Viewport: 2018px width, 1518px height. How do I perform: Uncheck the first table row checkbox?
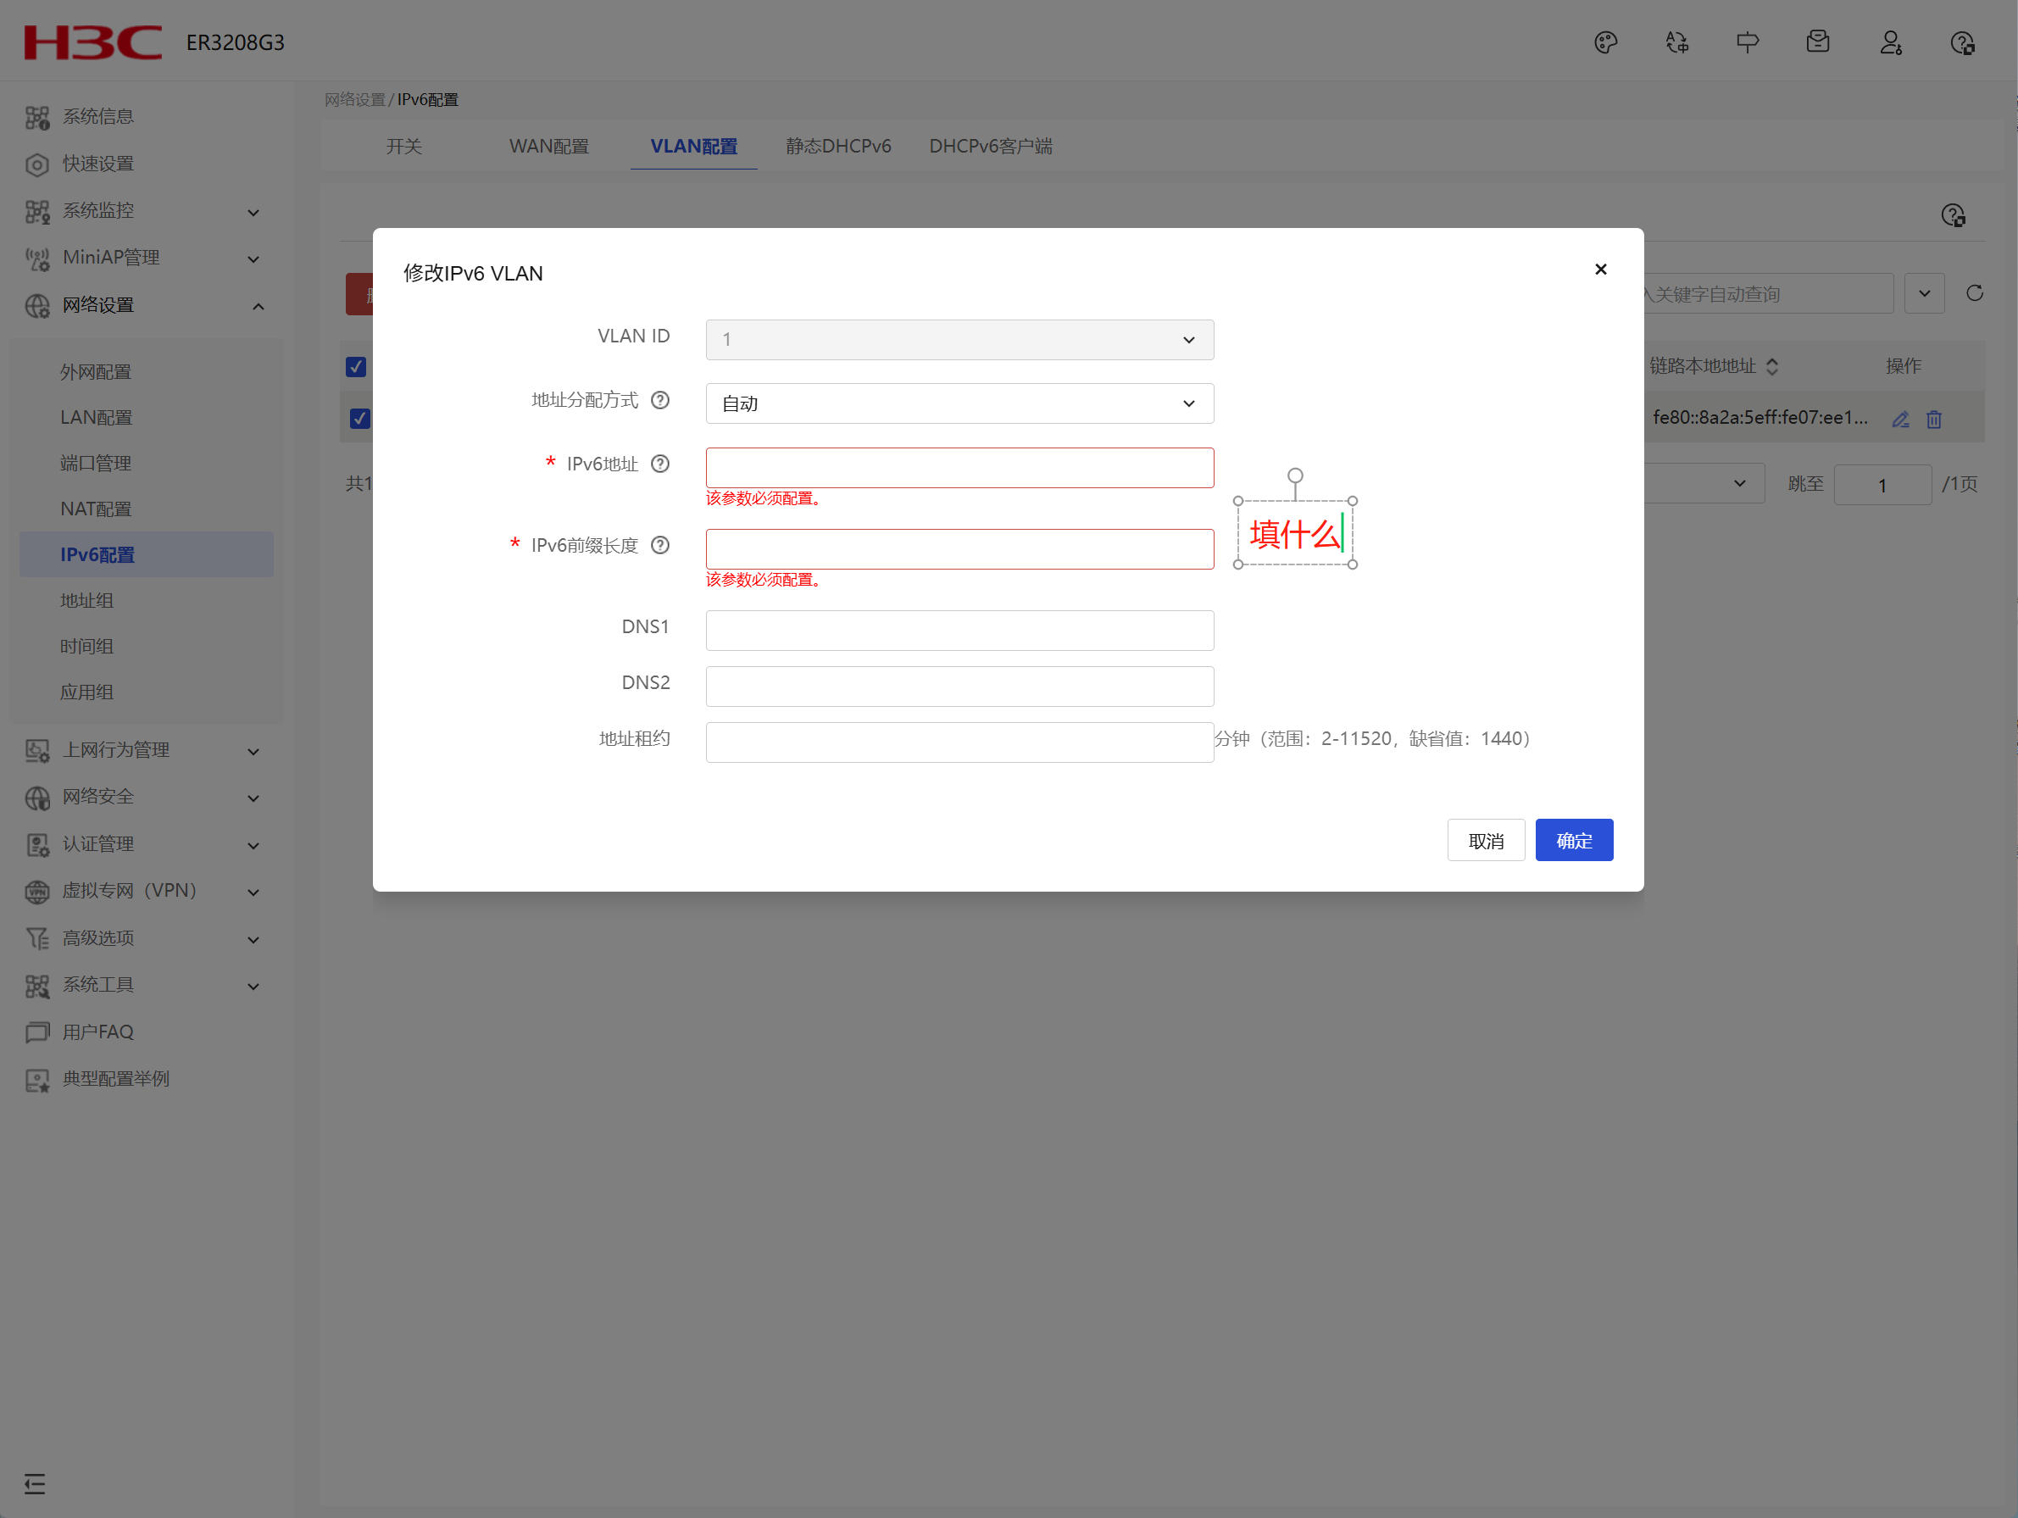[x=359, y=418]
